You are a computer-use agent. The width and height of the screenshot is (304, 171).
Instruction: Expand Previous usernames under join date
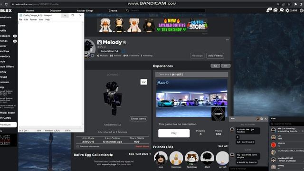88,146
